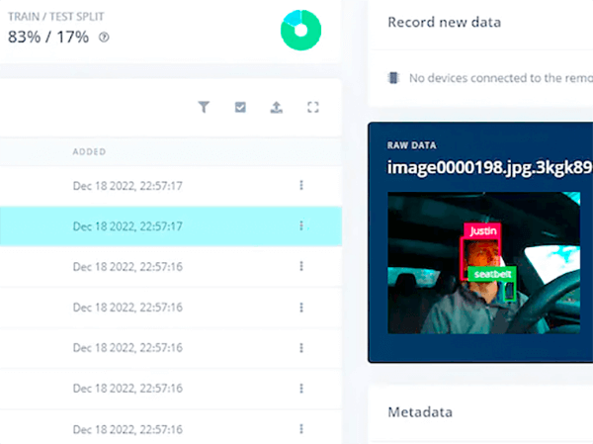Viewport: 593px width, 444px height.
Task: Open the filter icon above the data list
Action: coord(204,108)
